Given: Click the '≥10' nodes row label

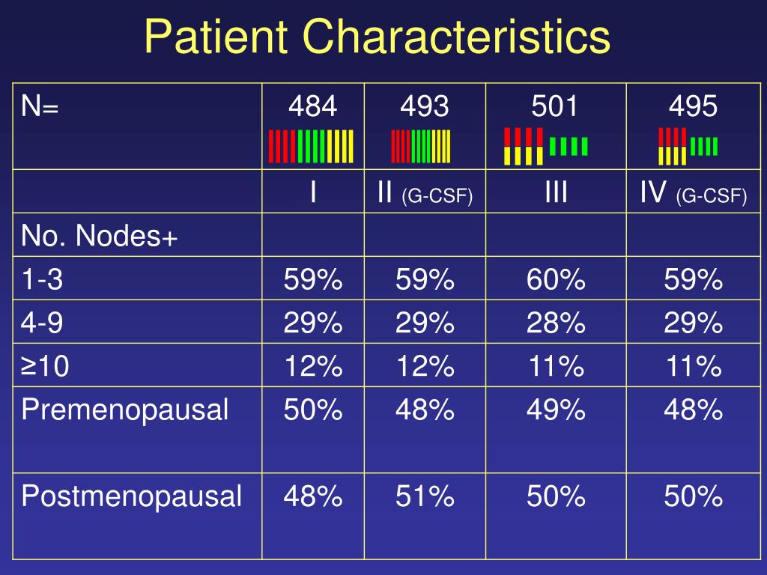Looking at the screenshot, I should coord(44,365).
